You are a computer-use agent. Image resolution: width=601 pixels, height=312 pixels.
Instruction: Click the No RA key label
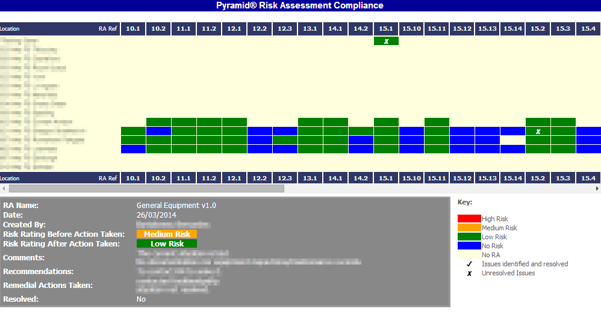coord(491,255)
